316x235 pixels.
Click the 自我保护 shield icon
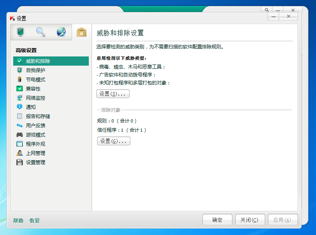20,70
